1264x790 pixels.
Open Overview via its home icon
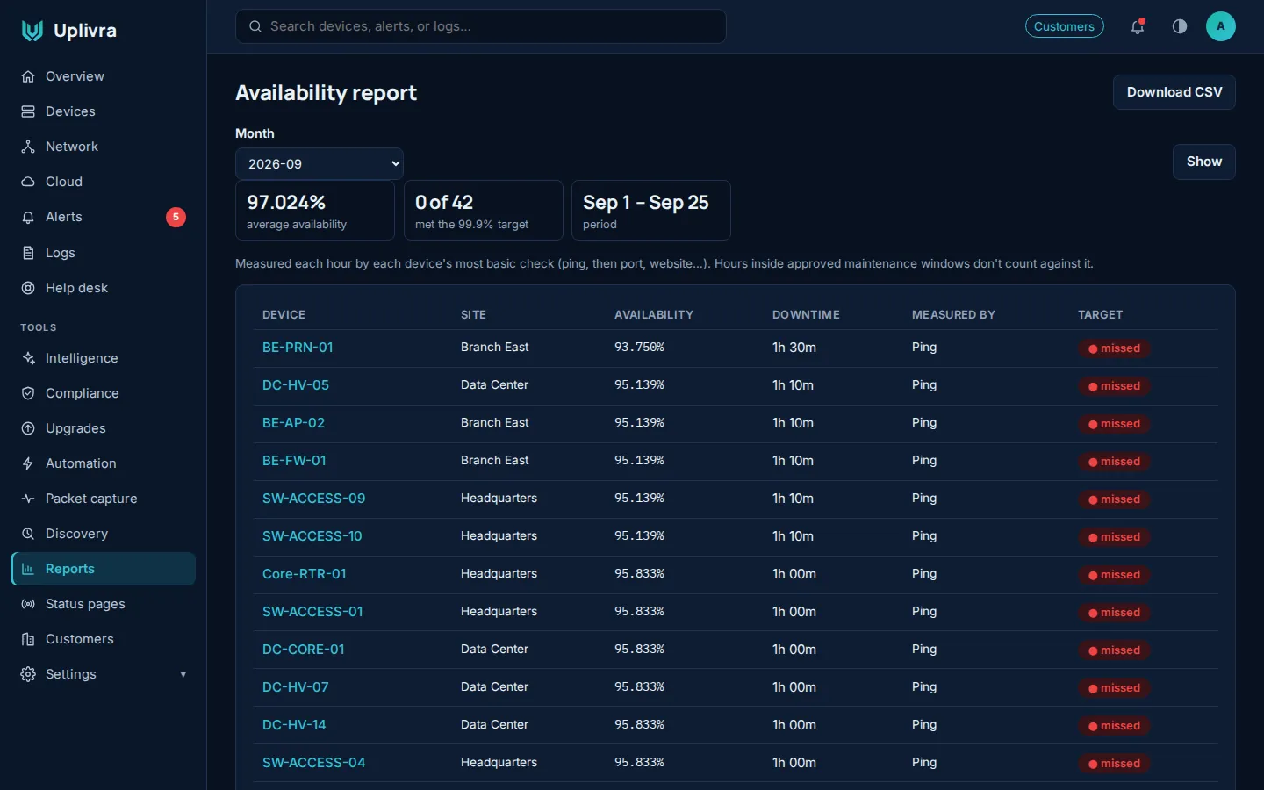[x=28, y=76]
